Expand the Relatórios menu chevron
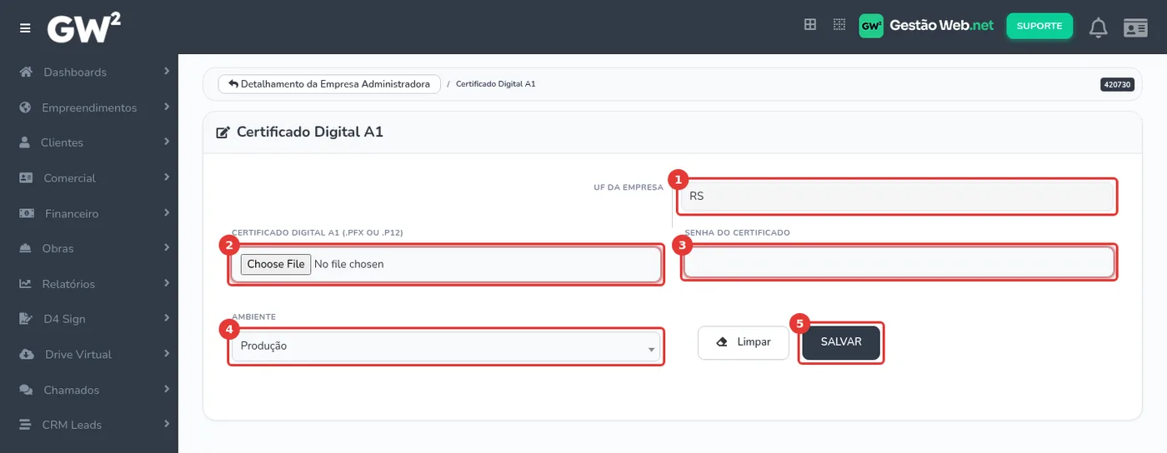The height and width of the screenshot is (453, 1167). 167,282
